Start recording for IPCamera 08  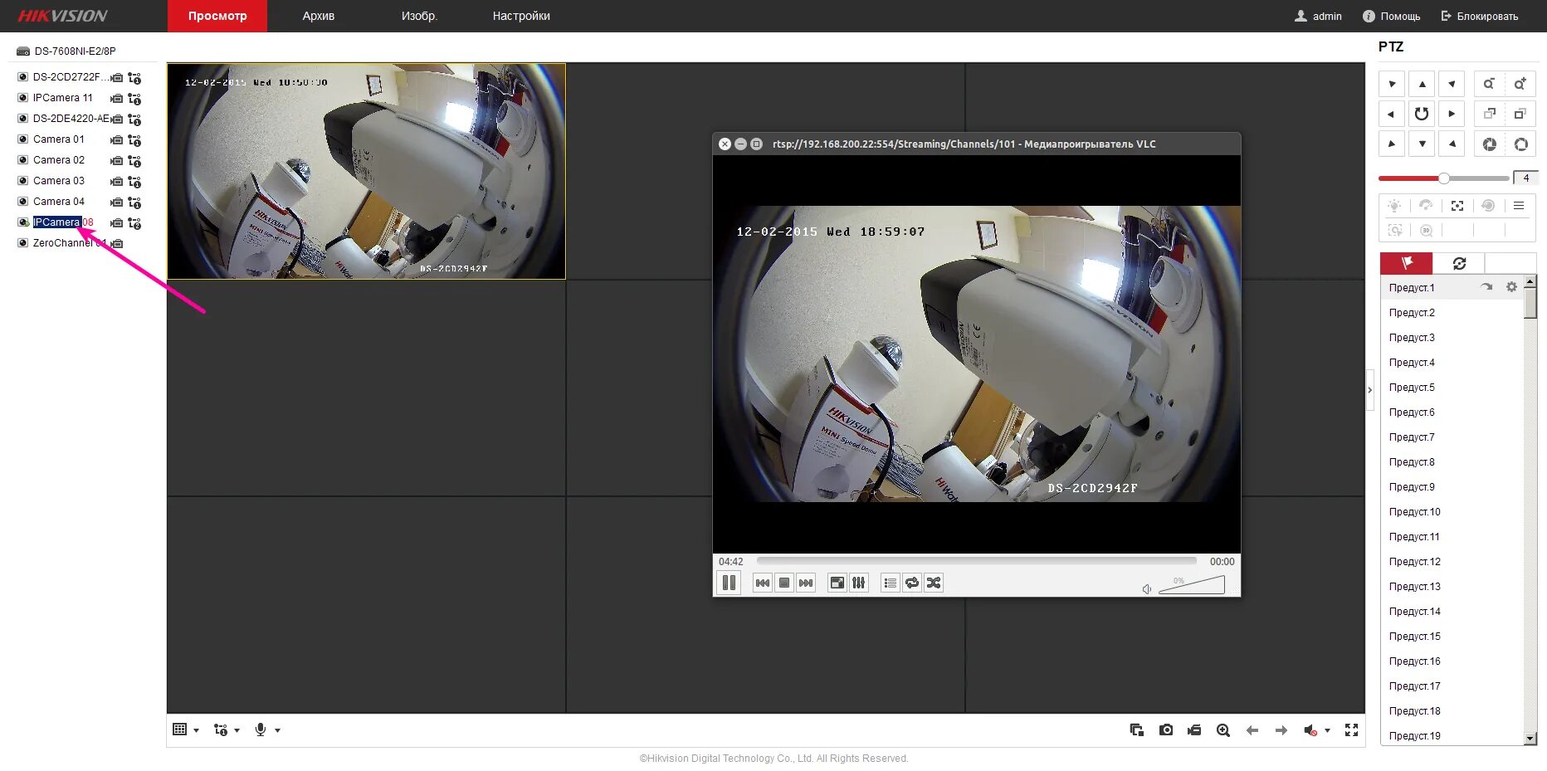tap(117, 223)
